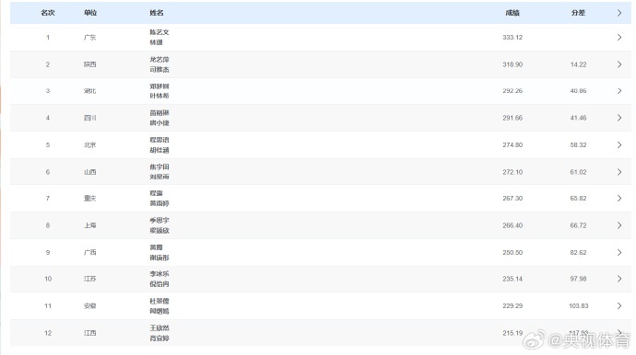Select the 重庆 unit cell
The width and height of the screenshot is (636, 355).
[90, 199]
